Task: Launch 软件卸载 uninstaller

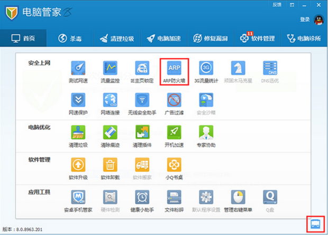Action: pos(110,167)
